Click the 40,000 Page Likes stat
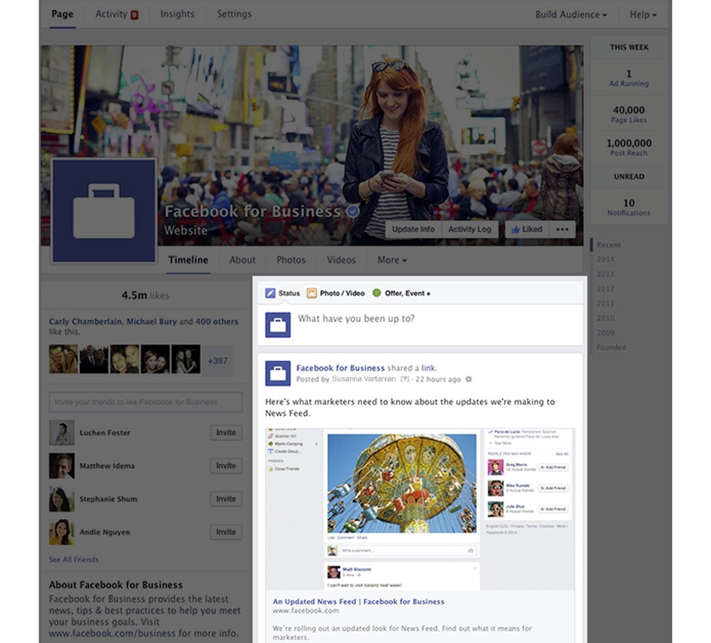 [629, 114]
